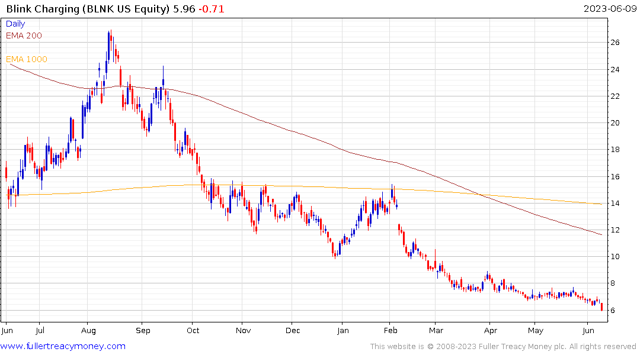The height and width of the screenshot is (355, 637).
Task: Click the price axis label '22'
Action: [x=615, y=96]
